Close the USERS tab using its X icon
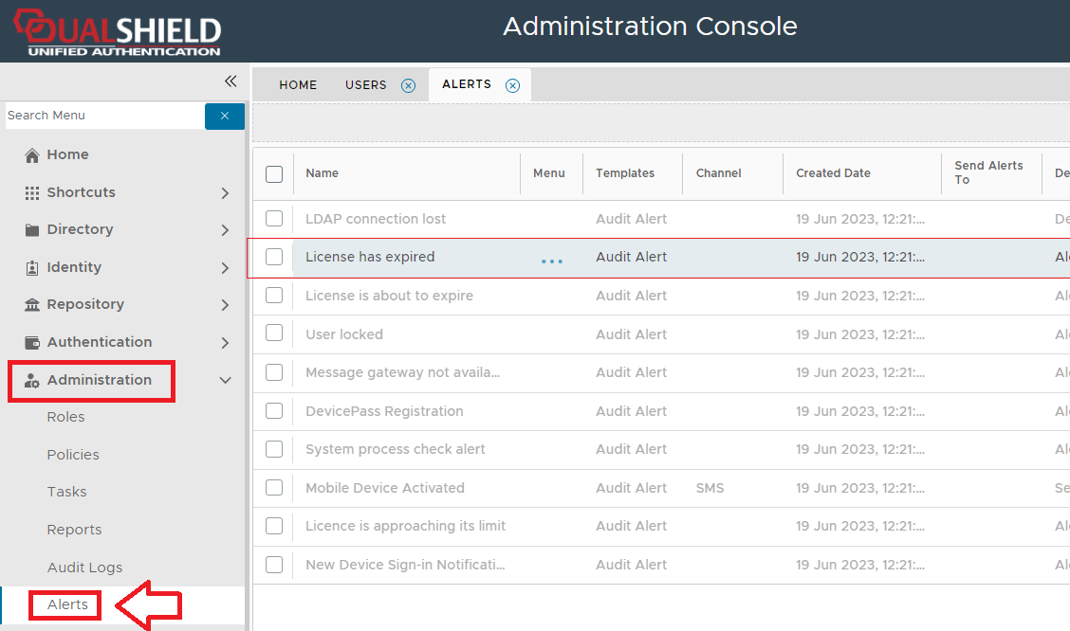1070x631 pixels. click(x=408, y=85)
